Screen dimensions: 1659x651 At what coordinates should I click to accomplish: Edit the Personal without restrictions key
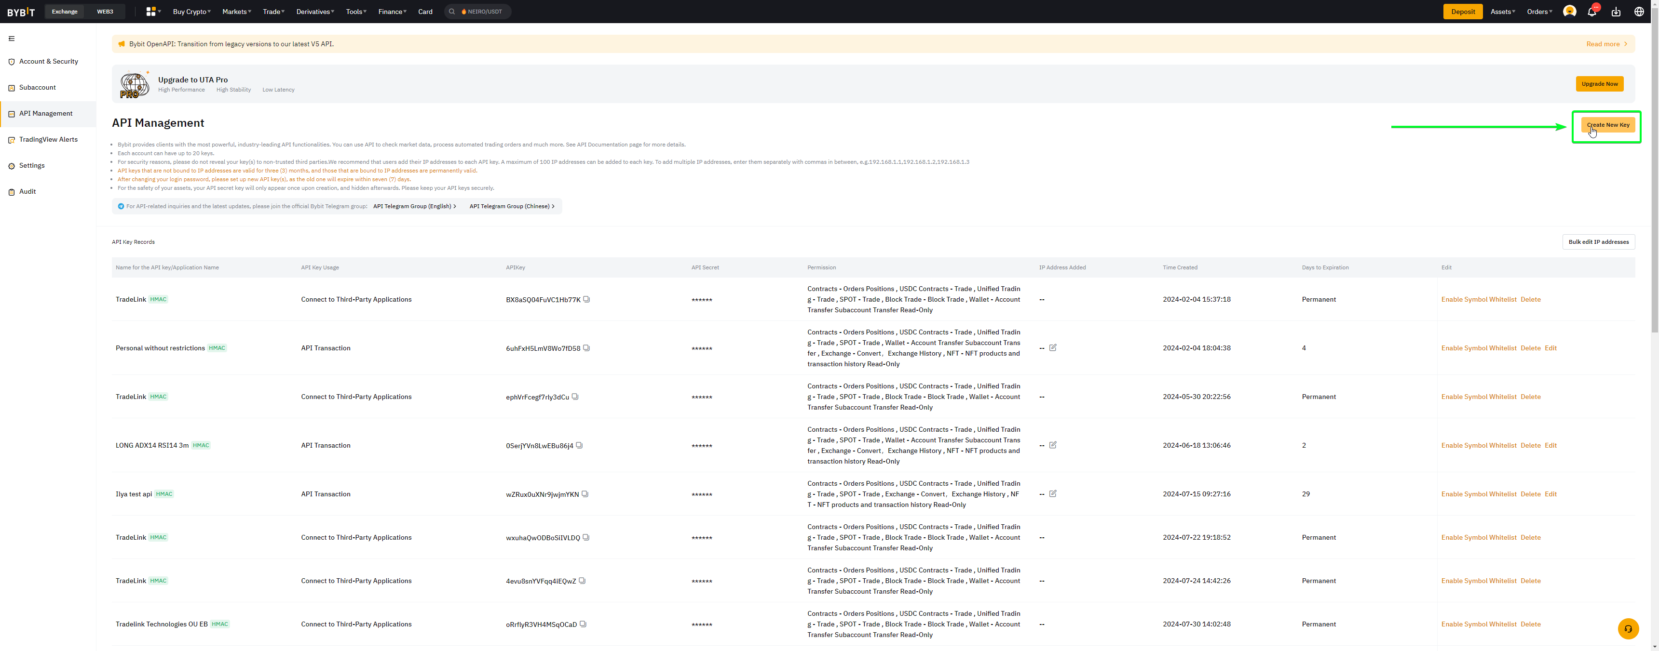click(x=1550, y=348)
